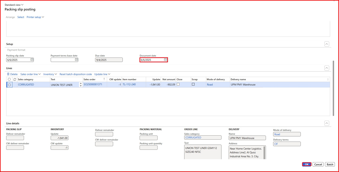Collapse the Lines section

[x=327, y=68]
